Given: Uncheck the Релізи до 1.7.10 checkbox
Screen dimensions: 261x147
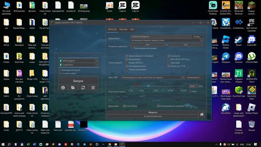Looking at the screenshot, I should coord(168,66).
